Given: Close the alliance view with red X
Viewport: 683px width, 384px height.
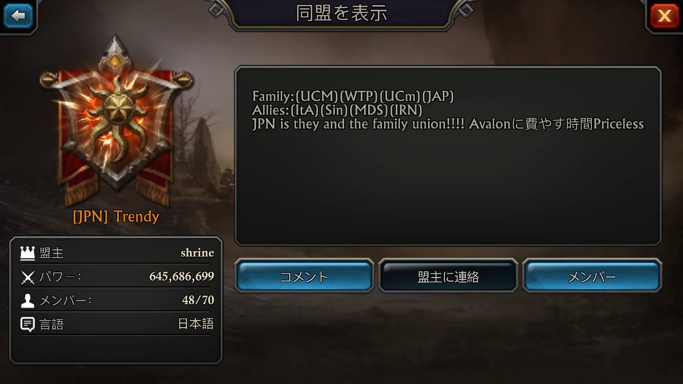Looking at the screenshot, I should (664, 16).
